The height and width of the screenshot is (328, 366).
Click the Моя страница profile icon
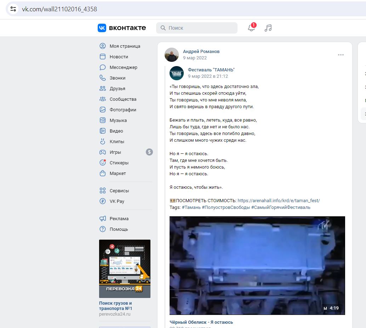(x=102, y=46)
